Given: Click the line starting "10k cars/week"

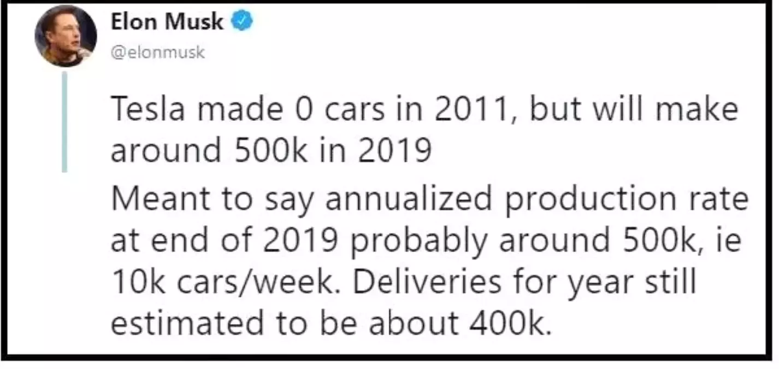Looking at the screenshot, I should pos(404,283).
